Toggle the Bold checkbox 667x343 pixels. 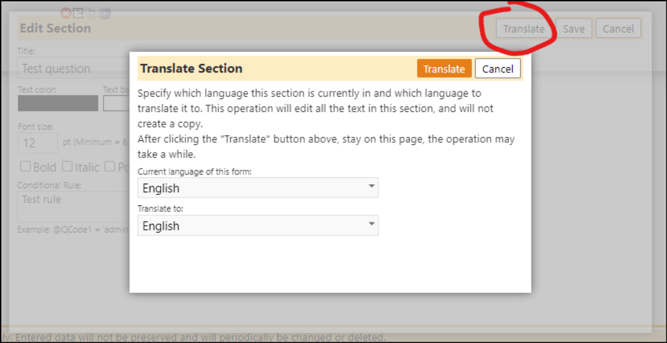pos(26,167)
